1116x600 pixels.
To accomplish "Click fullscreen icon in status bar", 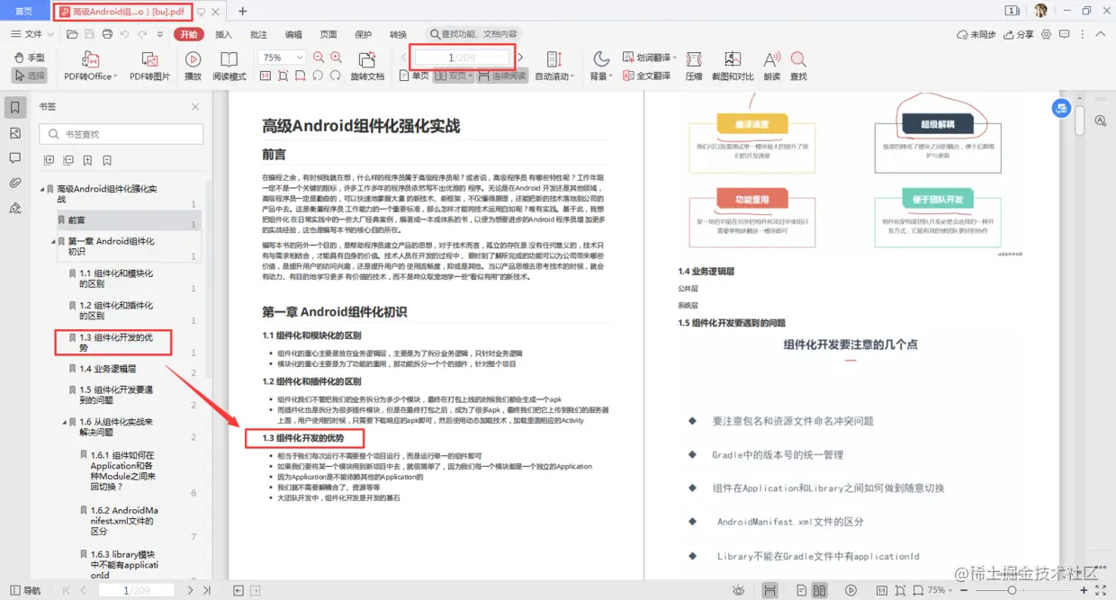I will pos(1099,590).
